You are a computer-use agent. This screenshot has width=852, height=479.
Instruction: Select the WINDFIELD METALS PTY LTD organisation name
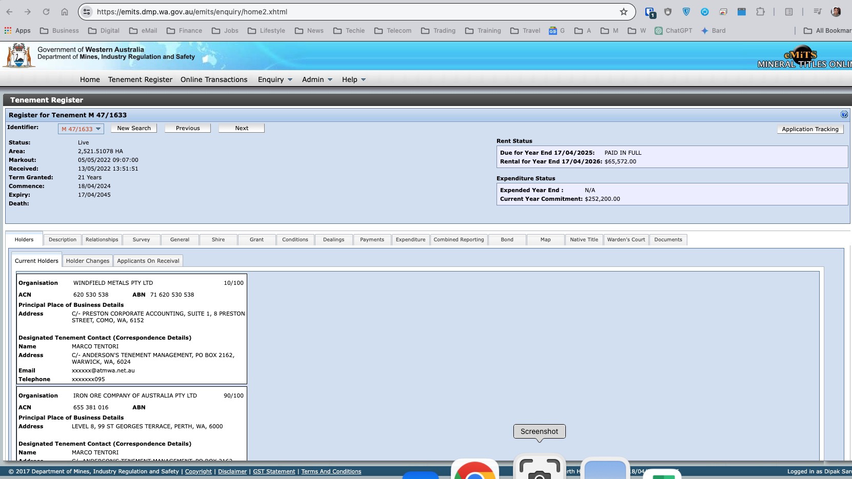tap(113, 283)
